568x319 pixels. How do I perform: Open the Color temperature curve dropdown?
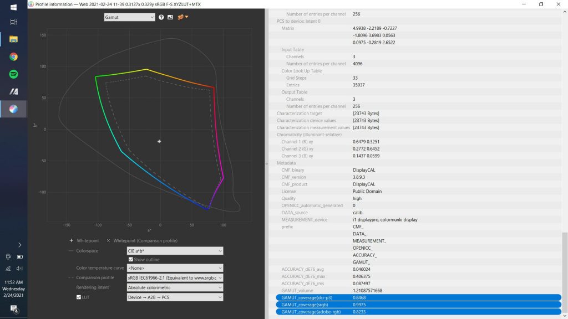tap(175, 268)
